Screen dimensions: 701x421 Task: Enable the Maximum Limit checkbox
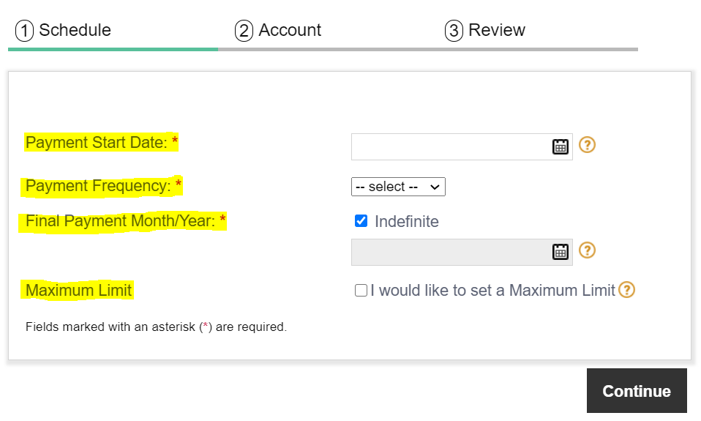[x=361, y=291]
